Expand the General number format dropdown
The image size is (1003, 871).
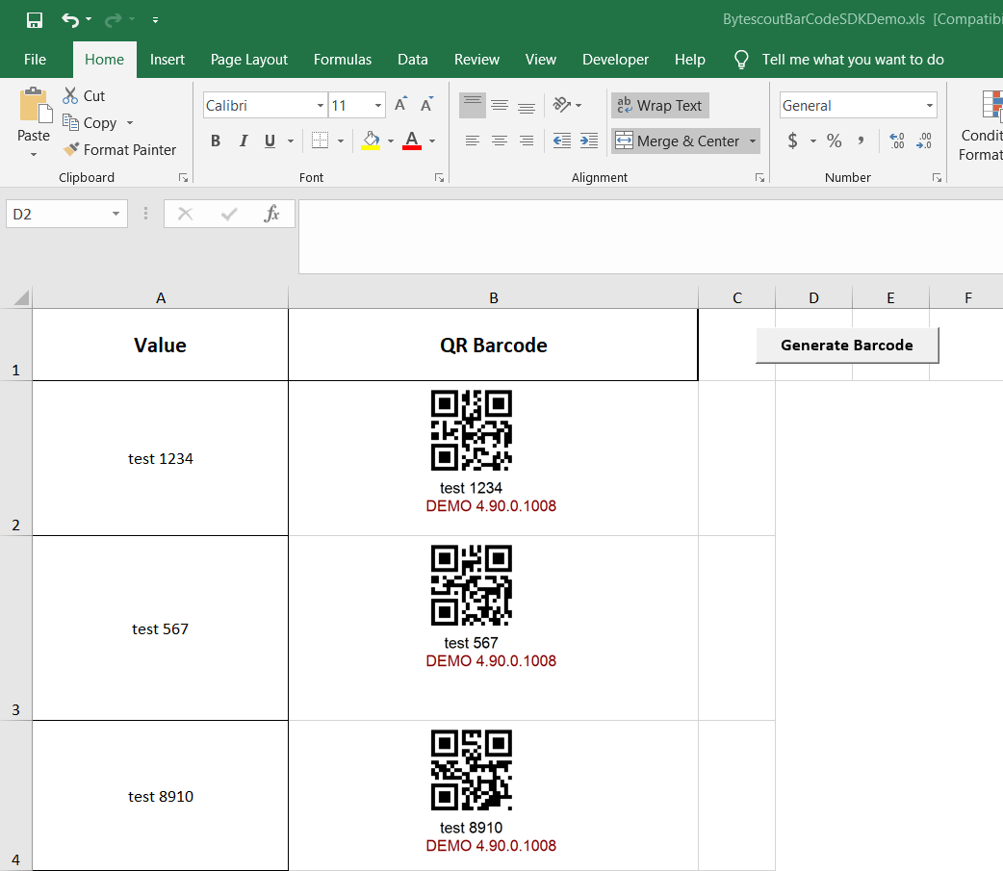[x=929, y=106]
